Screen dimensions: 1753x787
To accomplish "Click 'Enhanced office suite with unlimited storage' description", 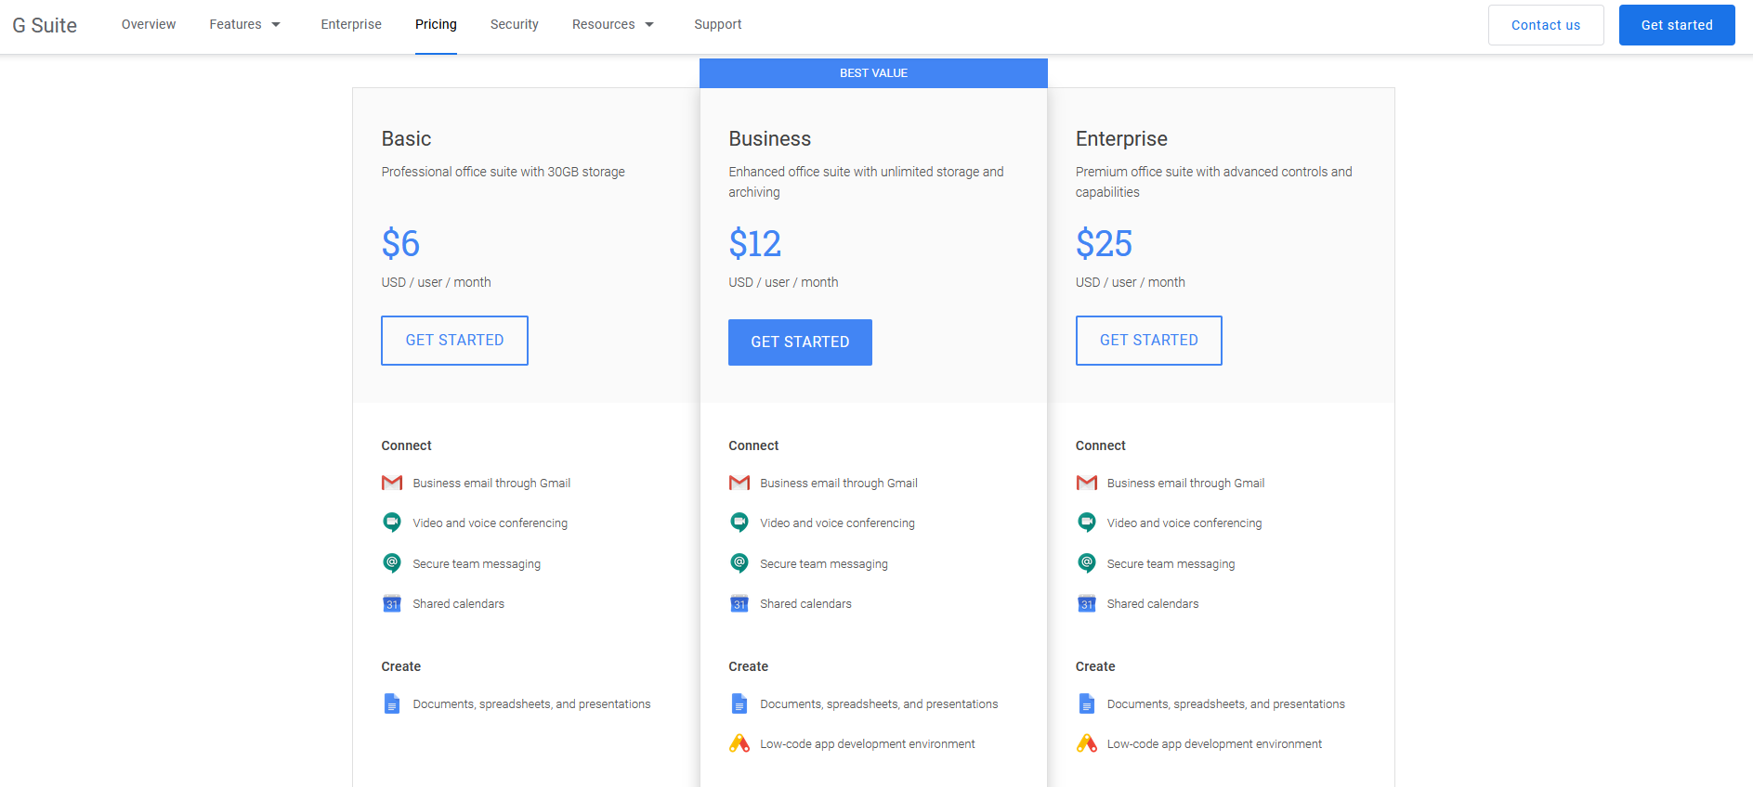I will coord(866,182).
